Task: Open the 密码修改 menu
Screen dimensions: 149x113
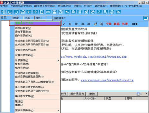Action: [x=64, y=6]
